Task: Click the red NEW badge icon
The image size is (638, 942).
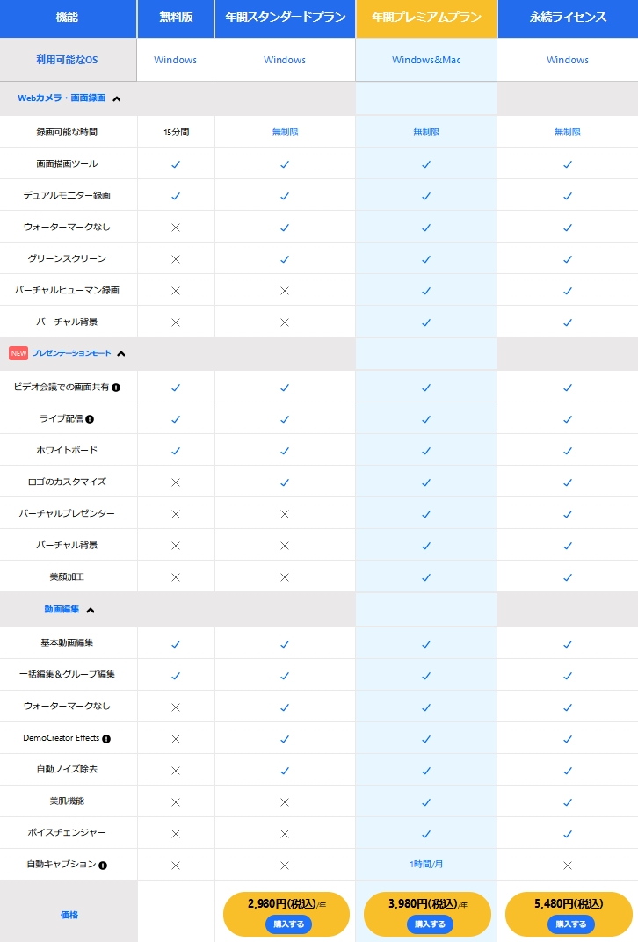Action: click(x=18, y=353)
